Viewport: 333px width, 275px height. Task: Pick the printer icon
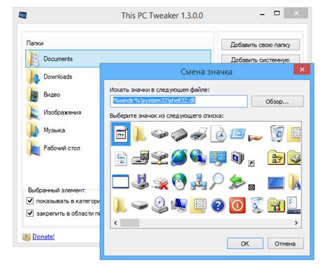click(x=199, y=134)
